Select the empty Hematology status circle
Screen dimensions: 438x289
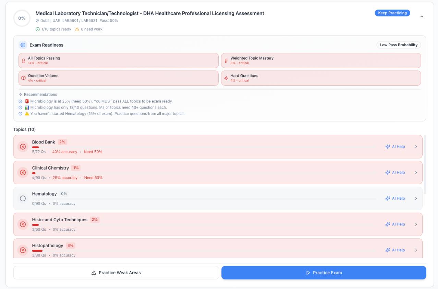pyautogui.click(x=23, y=199)
